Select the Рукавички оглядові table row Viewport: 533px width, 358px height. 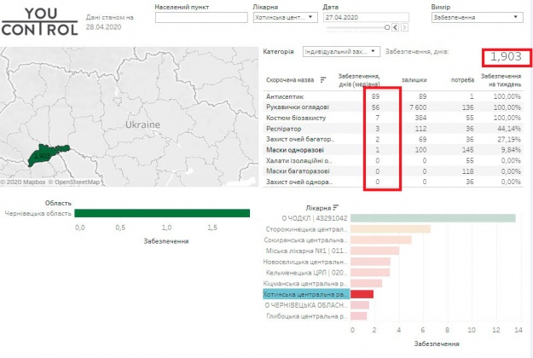[x=298, y=107]
